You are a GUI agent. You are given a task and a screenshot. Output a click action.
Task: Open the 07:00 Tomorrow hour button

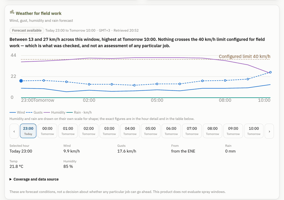(x=192, y=131)
